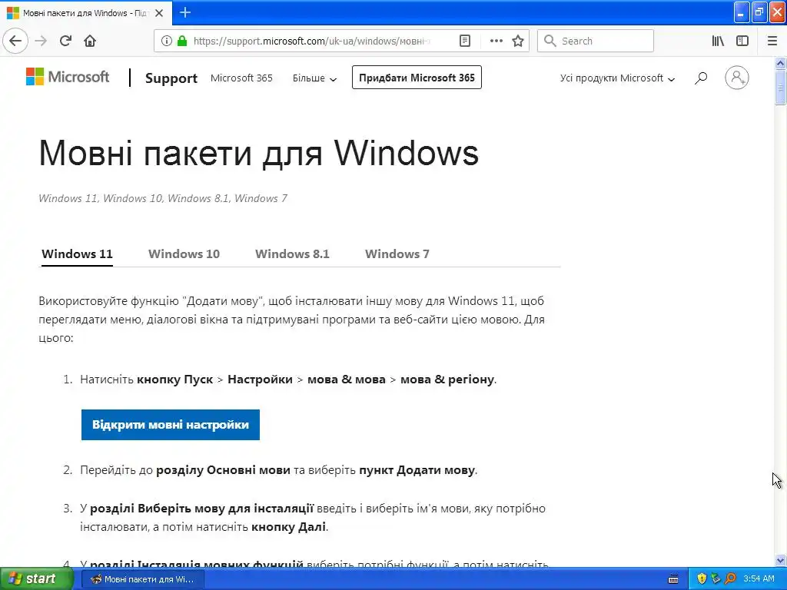This screenshot has width=787, height=590.
Task: Click the Firefox Search field
Action: coord(596,41)
